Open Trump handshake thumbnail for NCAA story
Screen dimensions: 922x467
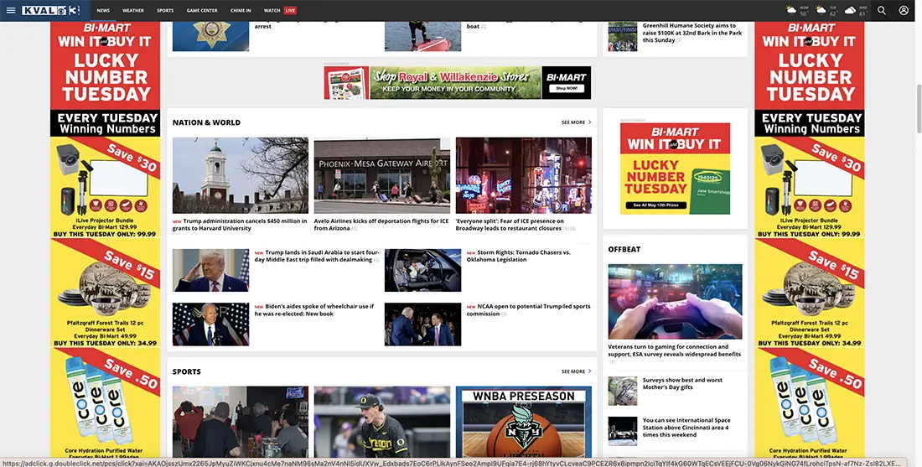click(x=422, y=324)
